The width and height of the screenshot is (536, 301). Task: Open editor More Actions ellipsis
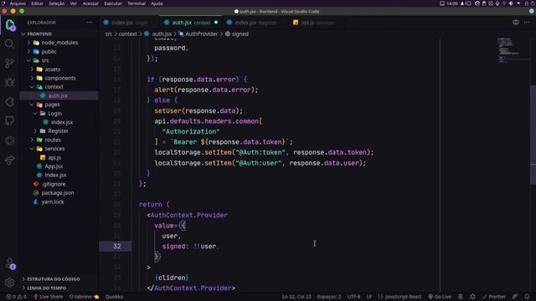coord(527,23)
